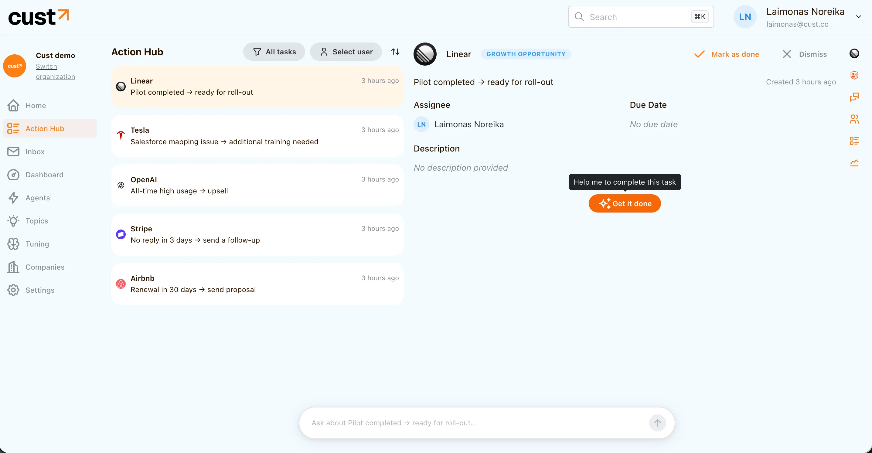Open the people icon in right rail
The width and height of the screenshot is (872, 453).
[x=854, y=119]
